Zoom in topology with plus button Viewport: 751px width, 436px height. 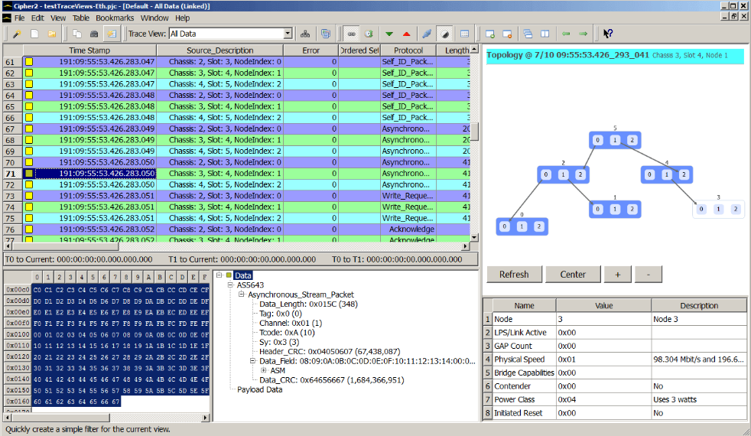618,275
